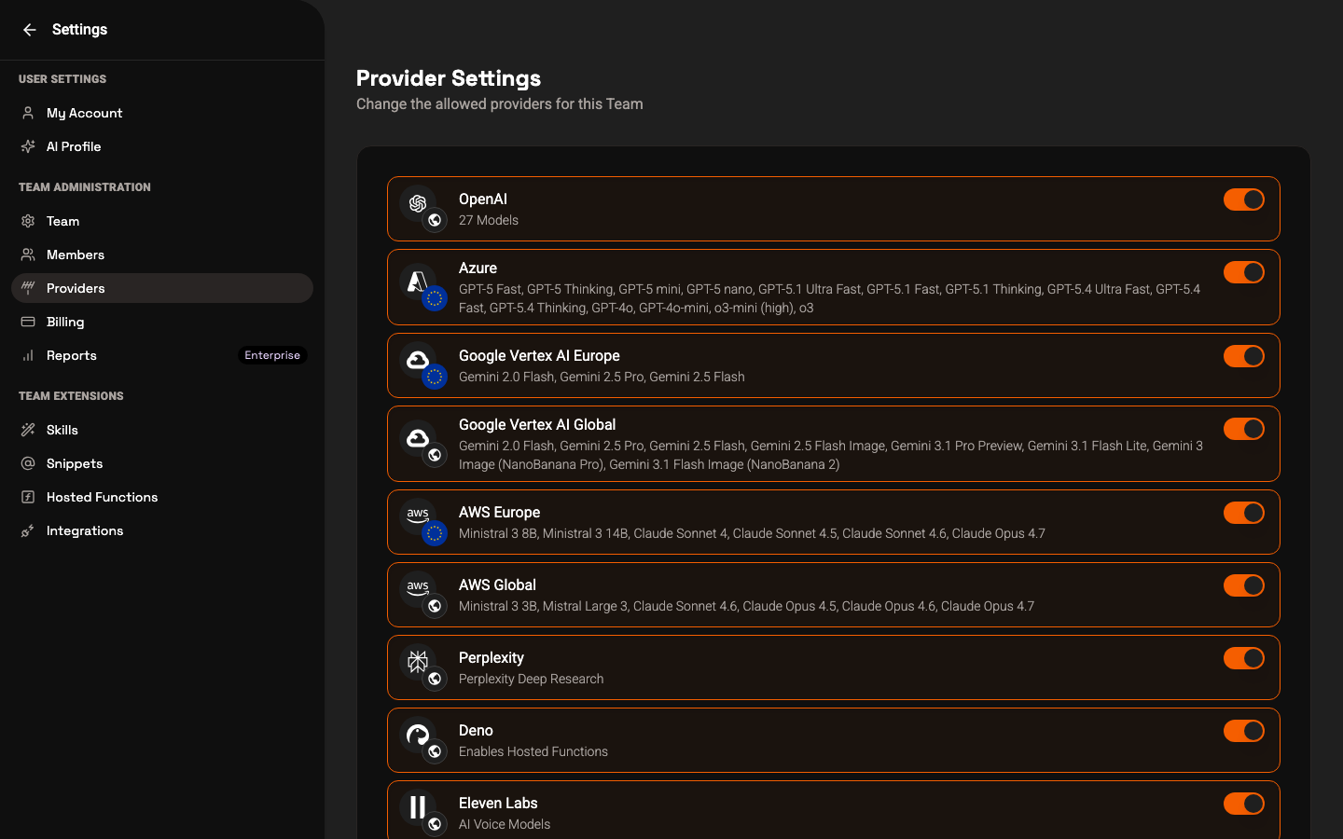Switch off the AWS Europe provider
The height and width of the screenshot is (839, 1343).
tap(1244, 513)
